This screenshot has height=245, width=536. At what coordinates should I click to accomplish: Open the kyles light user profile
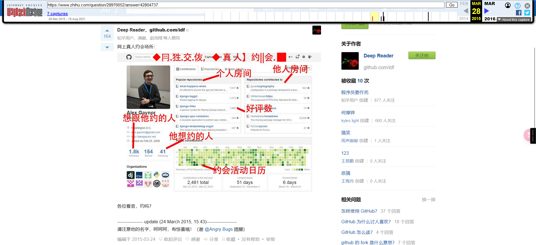point(350,121)
